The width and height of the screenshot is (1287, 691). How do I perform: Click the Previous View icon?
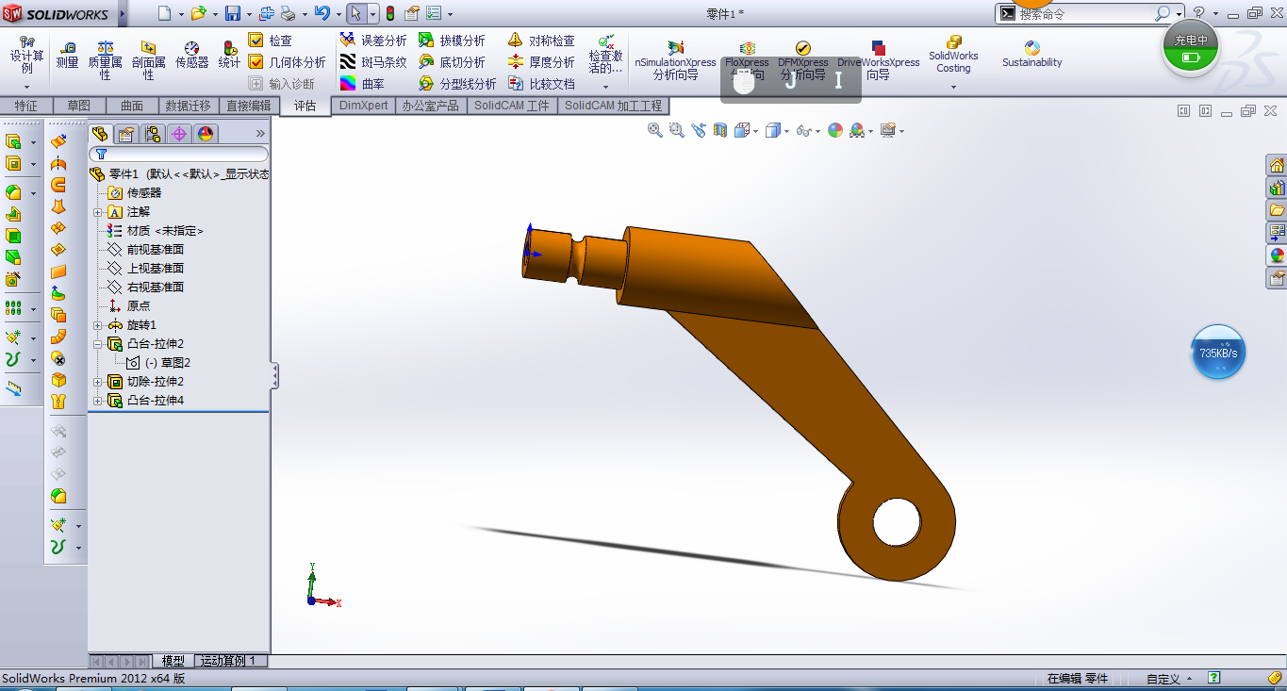698,130
